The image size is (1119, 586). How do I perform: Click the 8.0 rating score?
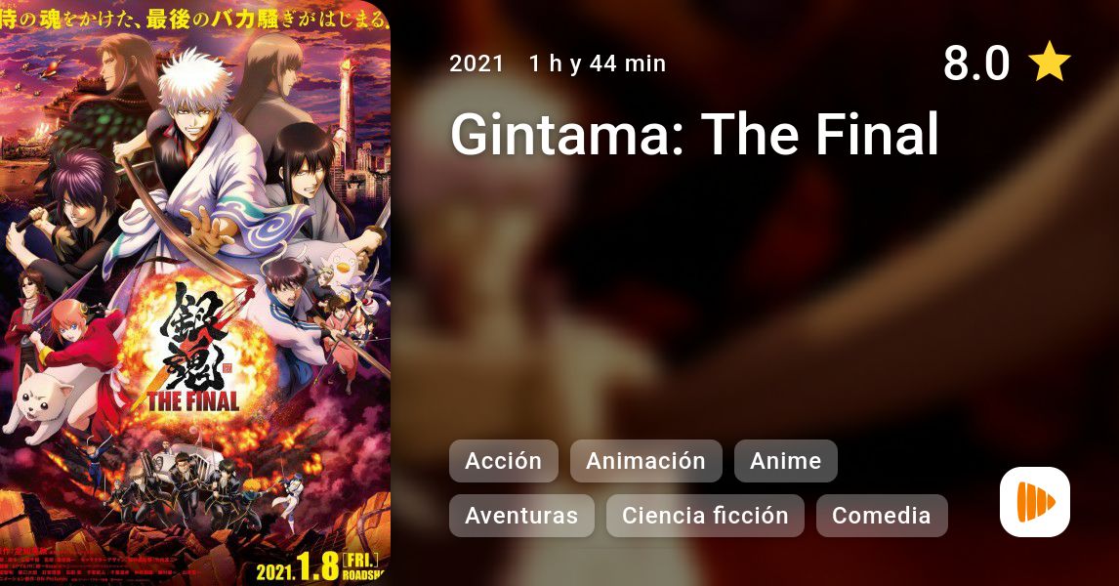[976, 63]
